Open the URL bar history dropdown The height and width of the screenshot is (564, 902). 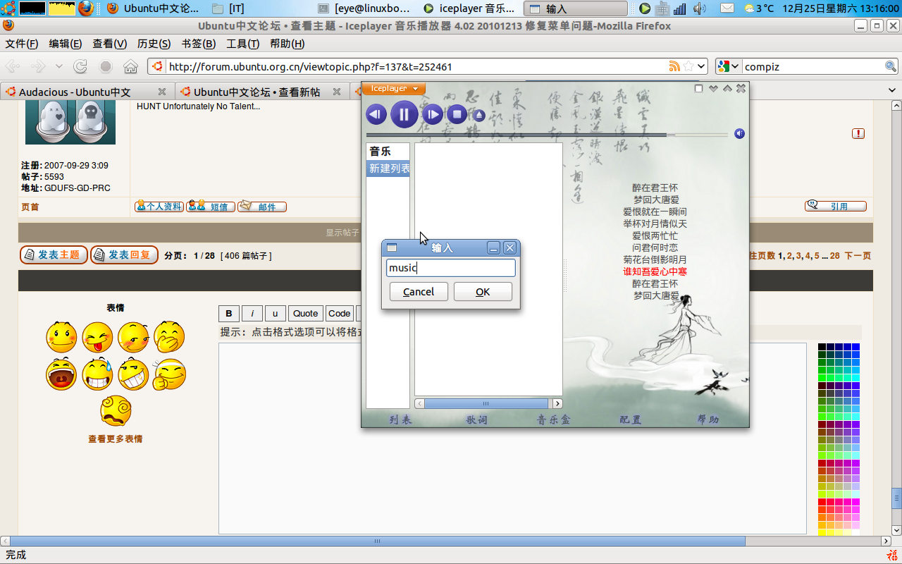click(700, 67)
